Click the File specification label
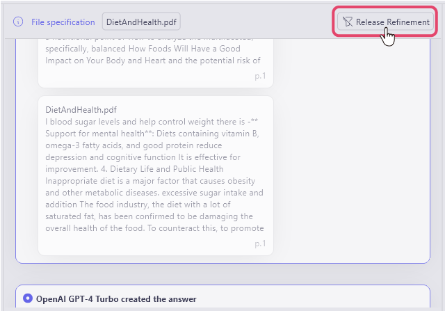 click(x=63, y=22)
